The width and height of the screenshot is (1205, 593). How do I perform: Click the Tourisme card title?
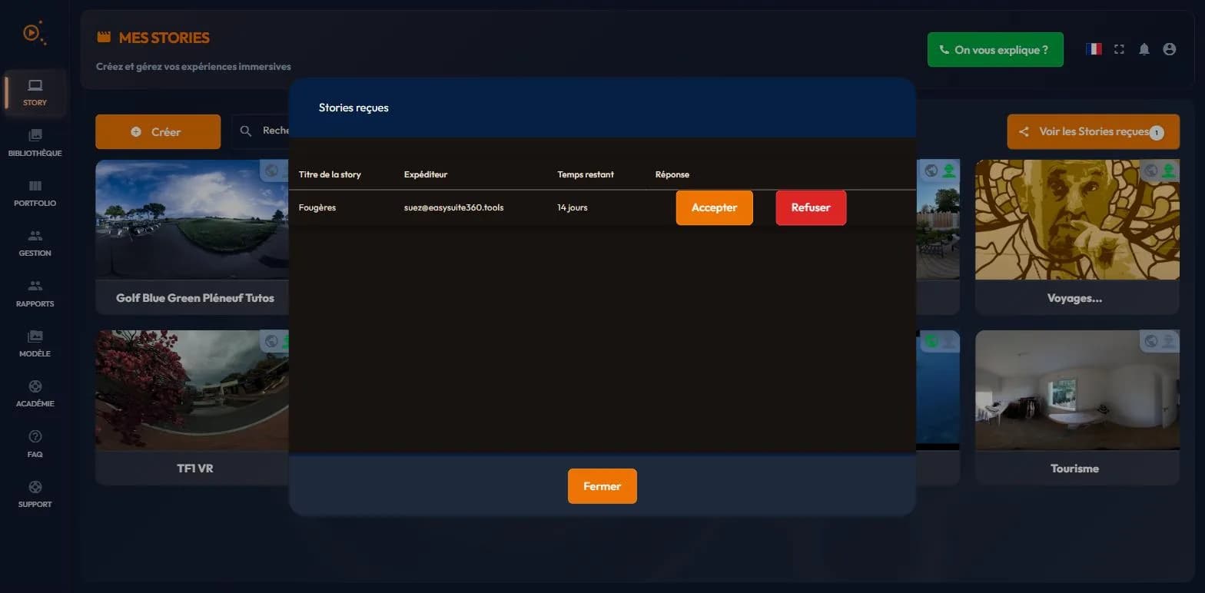tap(1074, 468)
